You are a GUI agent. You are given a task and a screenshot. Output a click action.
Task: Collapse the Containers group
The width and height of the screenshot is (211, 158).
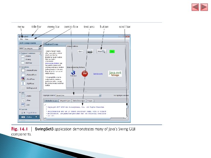tap(20, 67)
